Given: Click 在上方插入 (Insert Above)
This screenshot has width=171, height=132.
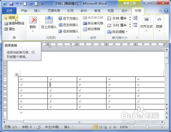Looking at the screenshot, I should coord(49,22).
